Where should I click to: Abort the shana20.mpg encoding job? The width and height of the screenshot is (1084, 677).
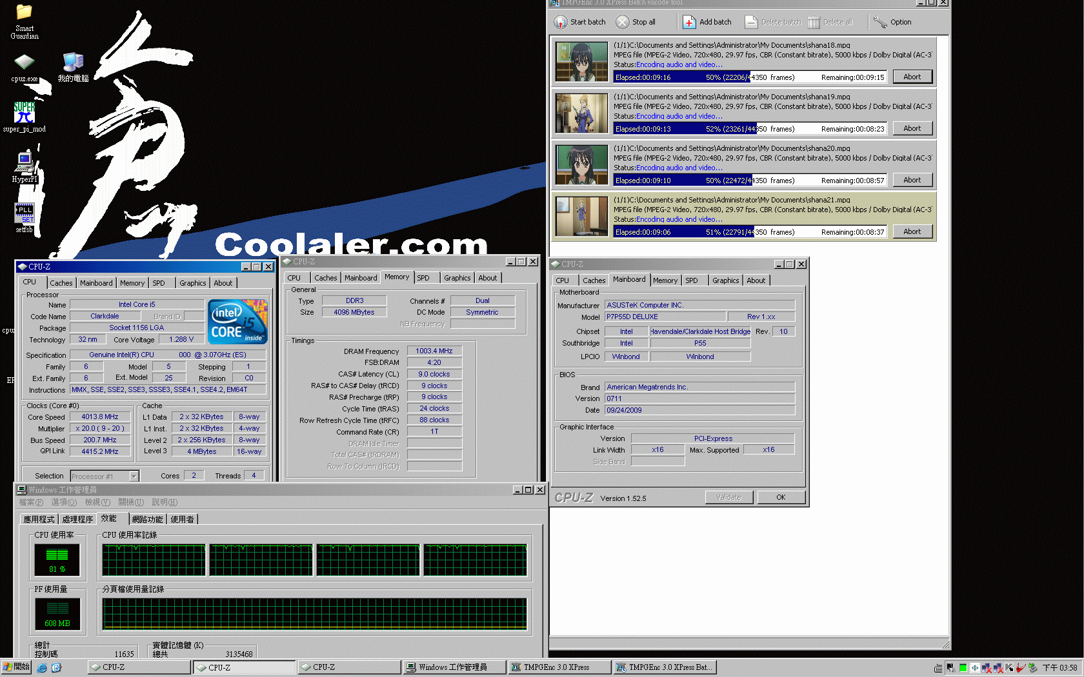click(x=912, y=180)
